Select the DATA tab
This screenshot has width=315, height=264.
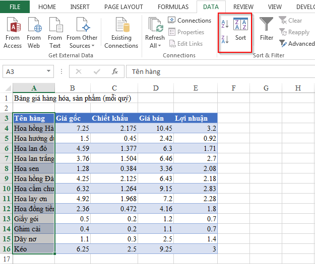coord(211,7)
